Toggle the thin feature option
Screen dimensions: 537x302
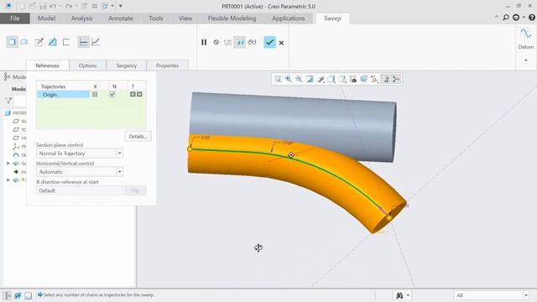[66, 42]
